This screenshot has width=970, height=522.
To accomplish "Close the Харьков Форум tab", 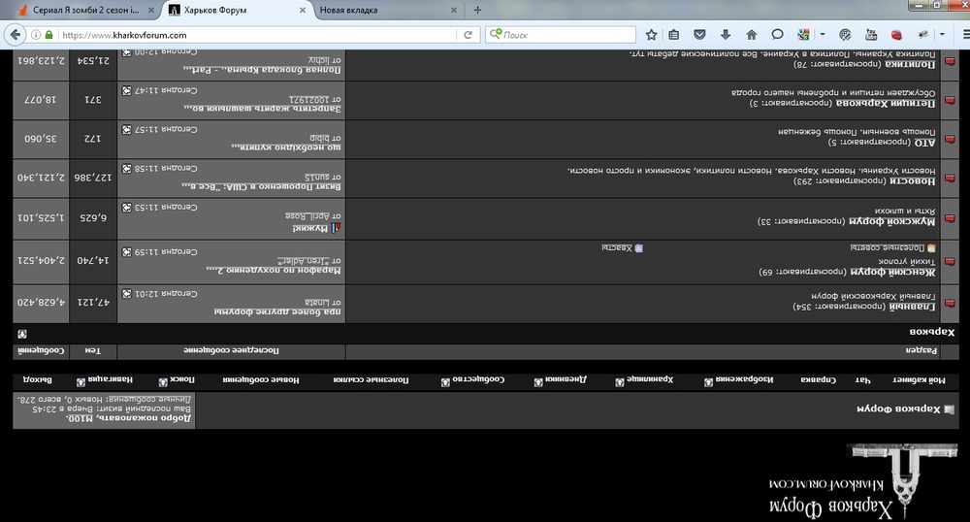I will click(x=302, y=10).
